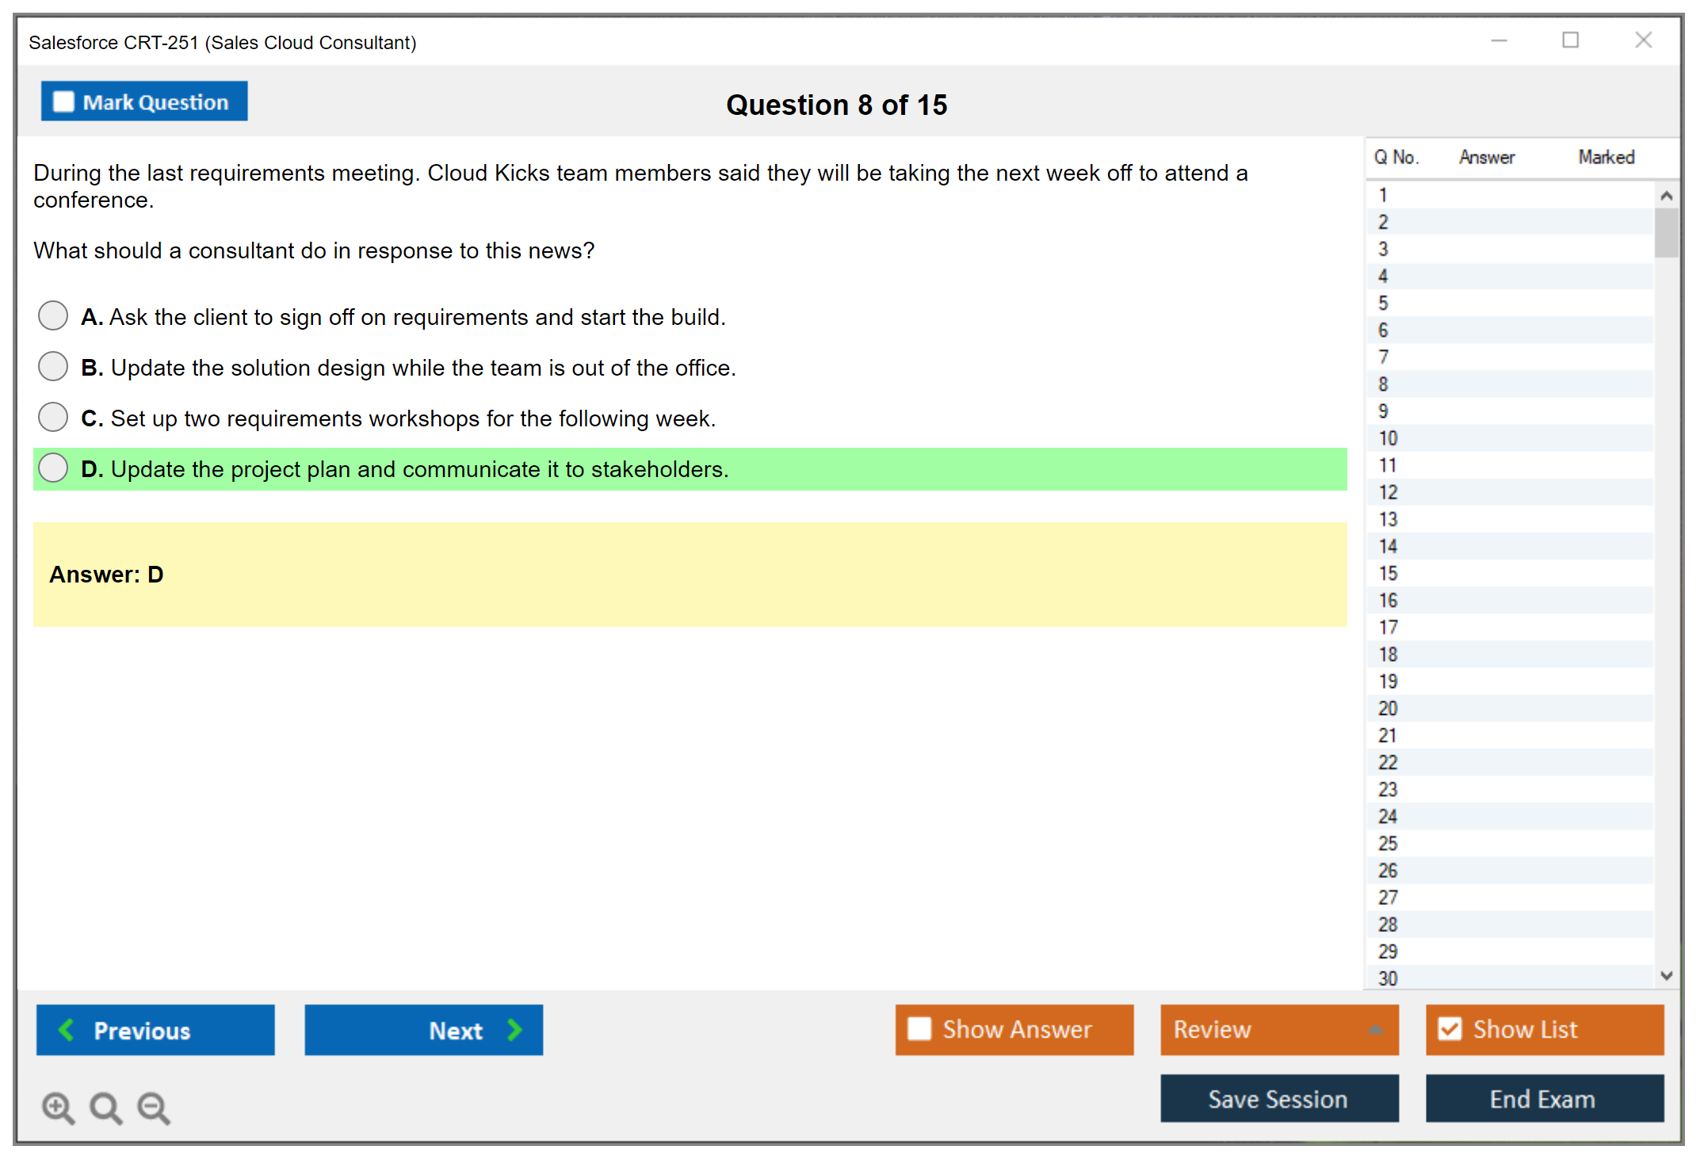Screen dimensions: 1704x1165
Task: Close the Salesforce CRT-251 window
Action: pyautogui.click(x=1643, y=40)
